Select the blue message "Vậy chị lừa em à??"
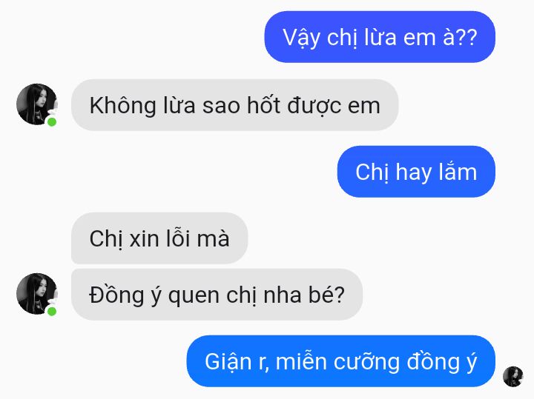 380,37
